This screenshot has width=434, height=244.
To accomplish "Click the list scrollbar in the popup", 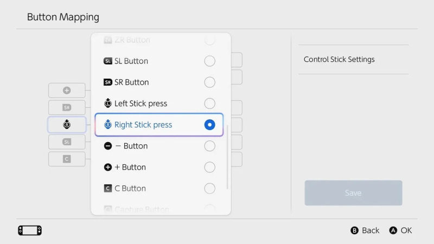I will click(227, 157).
